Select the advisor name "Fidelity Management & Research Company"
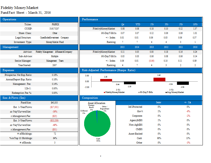This screenshot has width=211, height=163. point(54,52)
